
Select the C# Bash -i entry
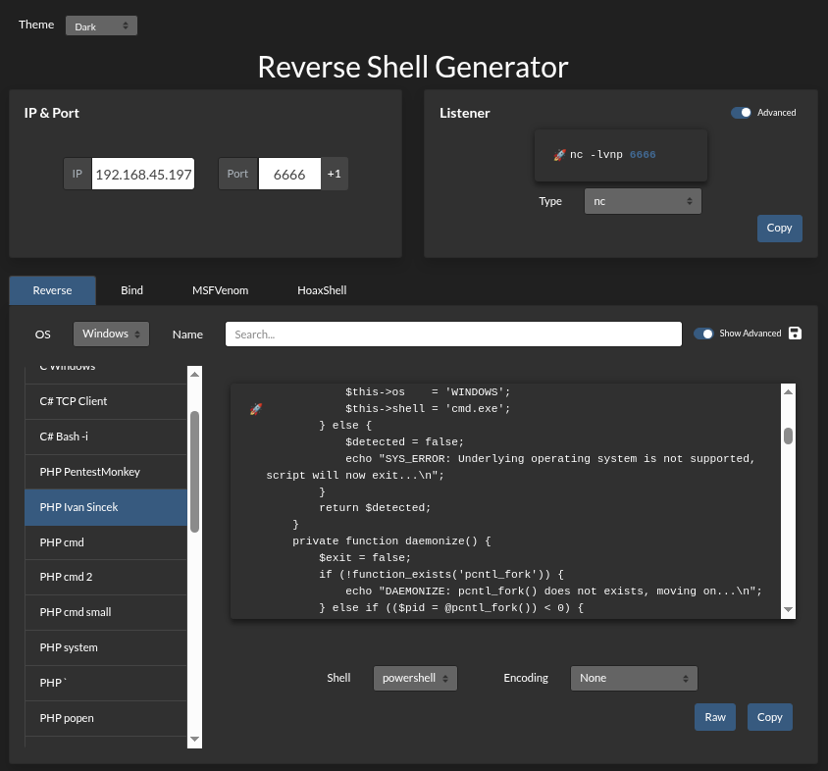pos(106,437)
